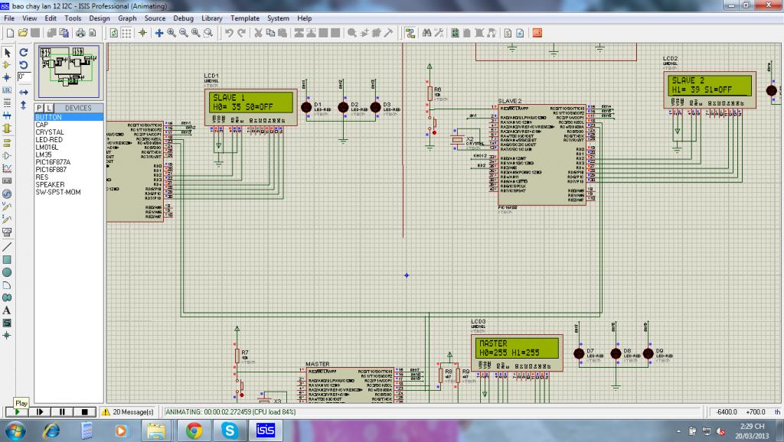Select the arrow Selection Mode tool
Viewport: 784px width, 442px height.
pyautogui.click(x=7, y=53)
